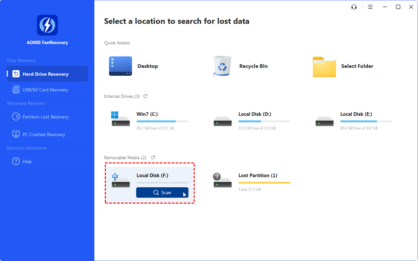Image resolution: width=418 pixels, height=261 pixels.
Task: Choose Recycle Bin quick access label
Action: pyautogui.click(x=253, y=66)
